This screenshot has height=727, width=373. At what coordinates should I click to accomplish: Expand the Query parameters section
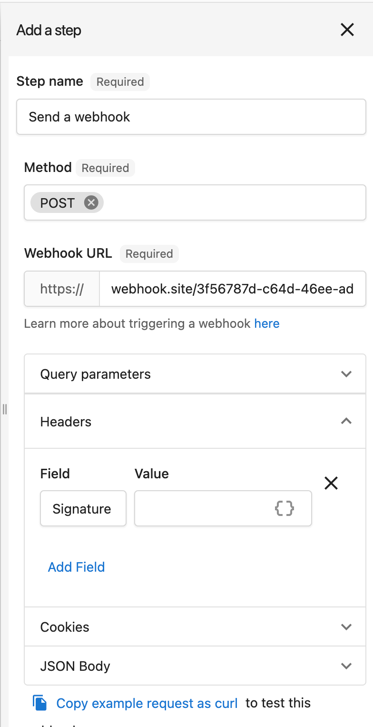[x=195, y=374]
